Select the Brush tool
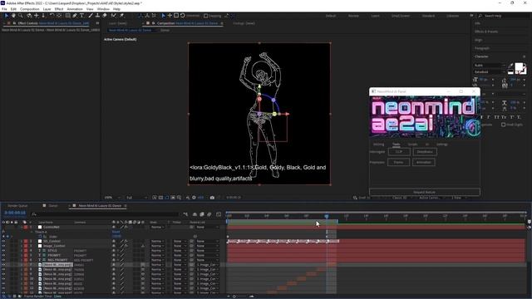 click(91, 16)
